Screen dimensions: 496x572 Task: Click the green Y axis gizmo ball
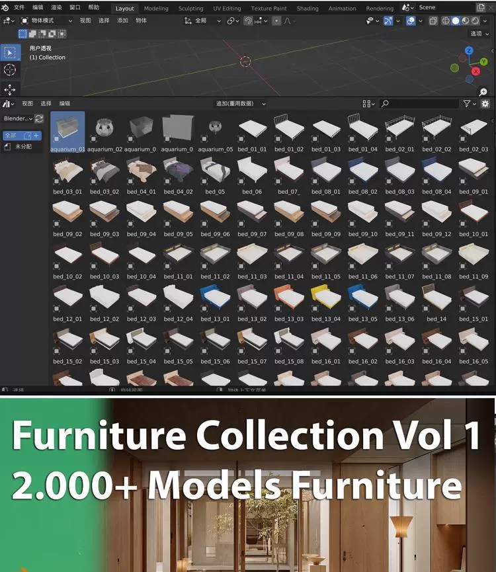(x=483, y=61)
